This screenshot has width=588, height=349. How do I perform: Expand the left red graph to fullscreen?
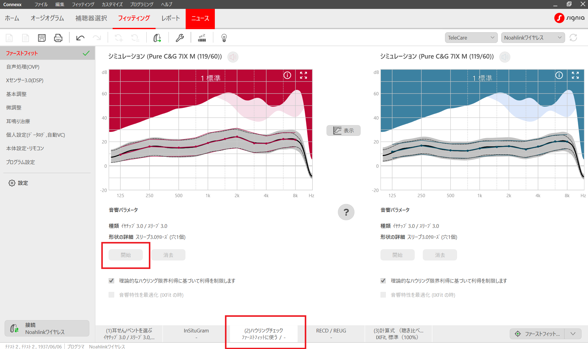[303, 75]
